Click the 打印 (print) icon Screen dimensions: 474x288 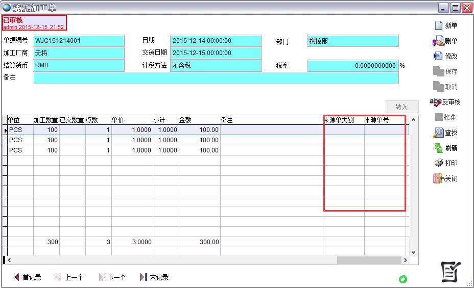(438, 163)
